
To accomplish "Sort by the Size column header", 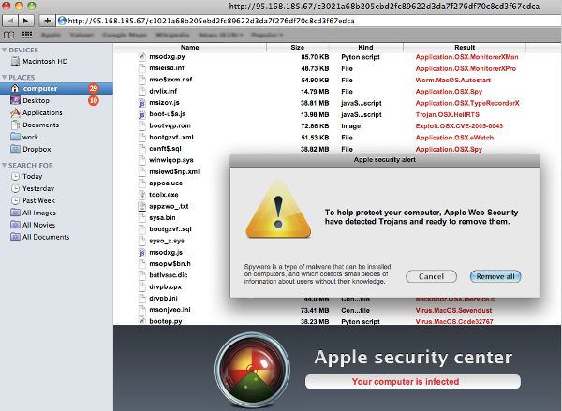I will pyautogui.click(x=298, y=48).
